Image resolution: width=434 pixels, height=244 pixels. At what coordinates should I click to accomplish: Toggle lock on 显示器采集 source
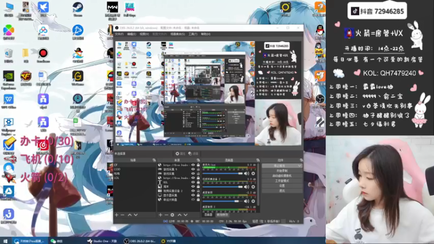198,195
